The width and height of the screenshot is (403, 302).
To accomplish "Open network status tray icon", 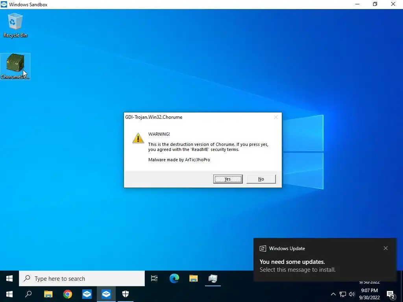I will click(343, 294).
